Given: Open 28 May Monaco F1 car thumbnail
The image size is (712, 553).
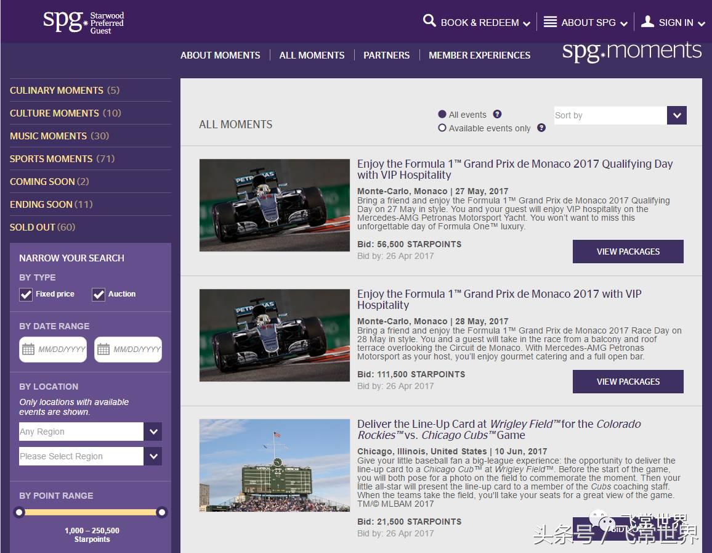Looking at the screenshot, I should (275, 335).
